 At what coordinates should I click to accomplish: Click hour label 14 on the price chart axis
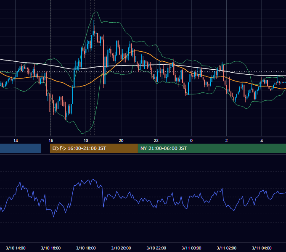16,141
